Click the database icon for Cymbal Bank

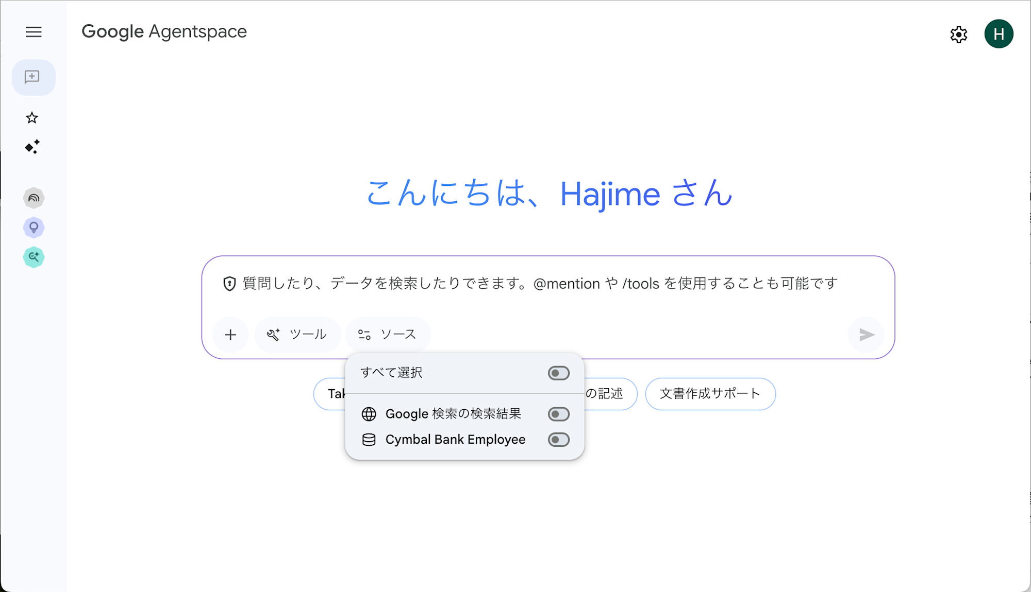369,440
